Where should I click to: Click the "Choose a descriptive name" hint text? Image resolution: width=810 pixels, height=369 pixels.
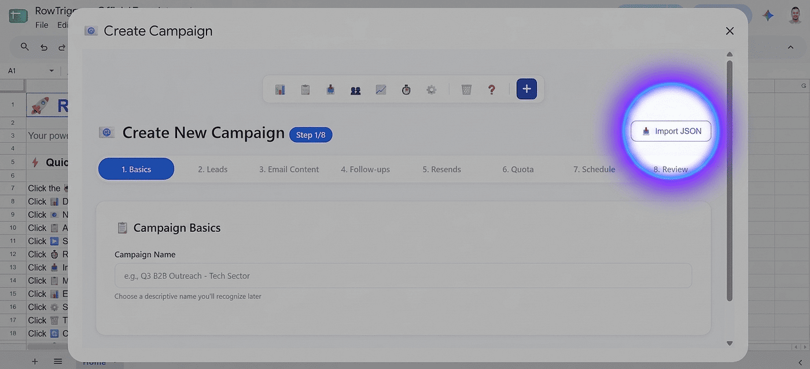[188, 296]
